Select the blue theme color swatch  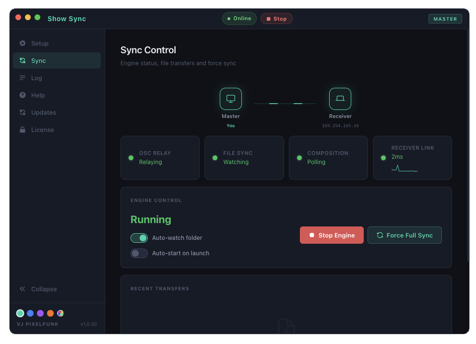[30, 313]
